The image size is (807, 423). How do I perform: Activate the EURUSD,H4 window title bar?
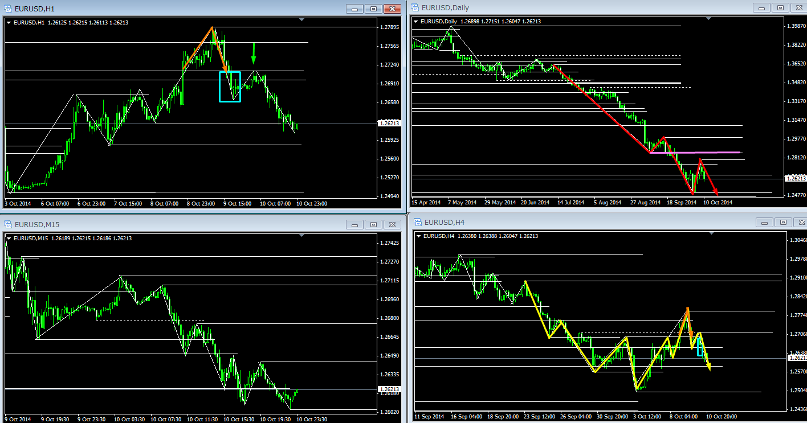pyautogui.click(x=570, y=222)
